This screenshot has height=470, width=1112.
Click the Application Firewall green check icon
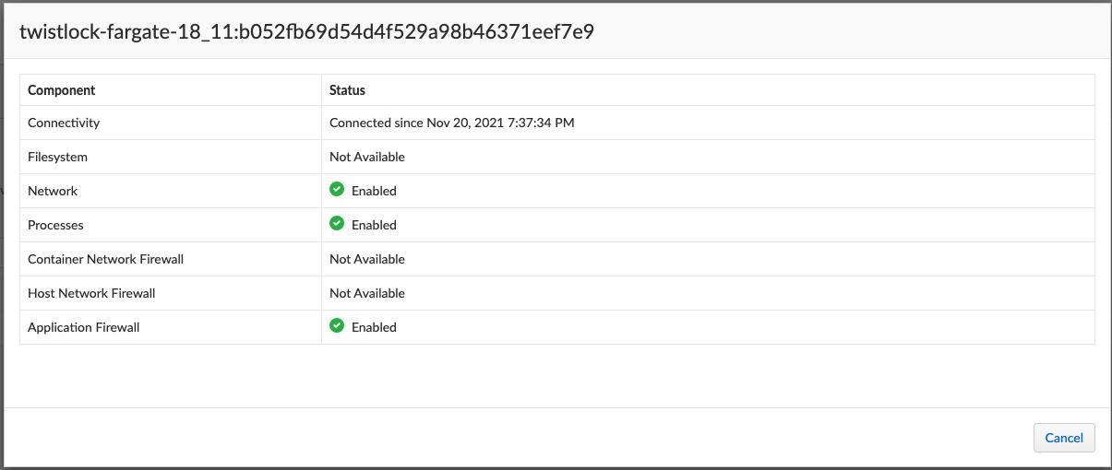(x=337, y=326)
